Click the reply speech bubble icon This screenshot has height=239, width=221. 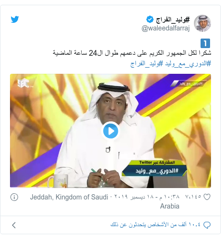coord(207,225)
